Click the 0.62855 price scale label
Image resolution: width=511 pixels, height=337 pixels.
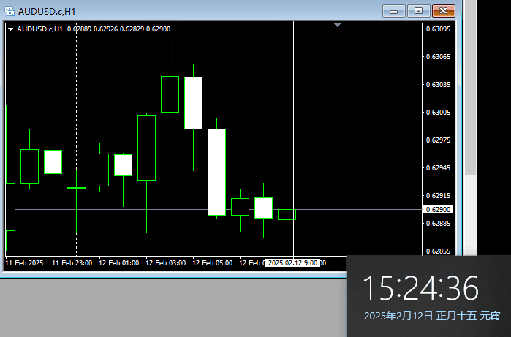[438, 251]
